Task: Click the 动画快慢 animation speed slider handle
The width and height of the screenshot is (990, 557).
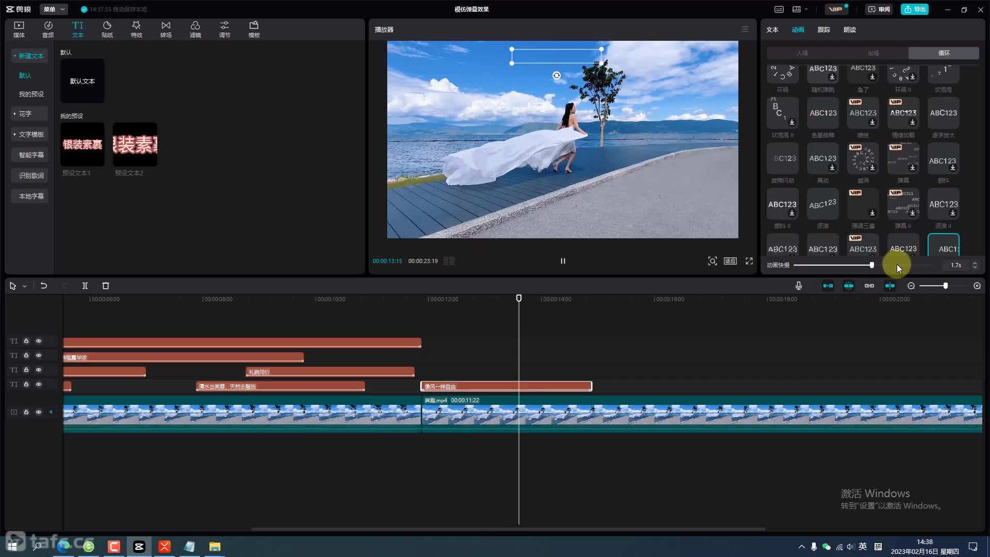Action: [x=872, y=265]
